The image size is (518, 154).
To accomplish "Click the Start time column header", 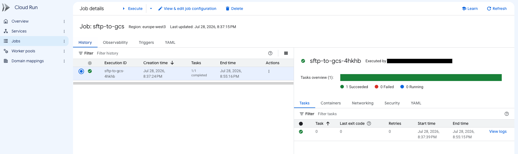I will [427, 123].
